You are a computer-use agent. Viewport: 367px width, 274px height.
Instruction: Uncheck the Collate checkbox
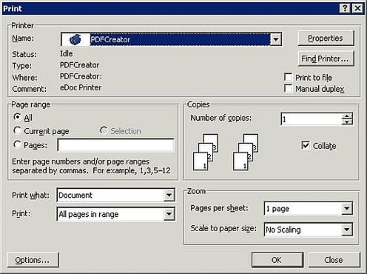click(x=306, y=145)
